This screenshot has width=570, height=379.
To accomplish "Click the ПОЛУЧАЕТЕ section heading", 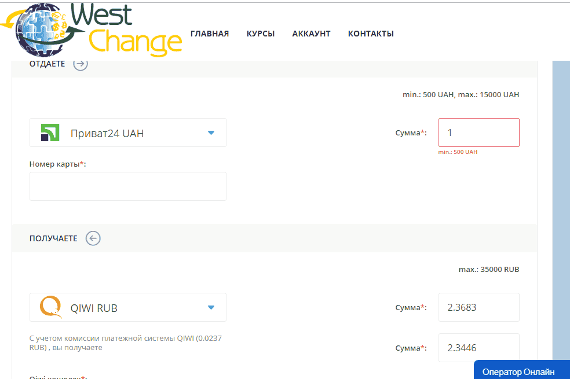I will pyautogui.click(x=53, y=238).
